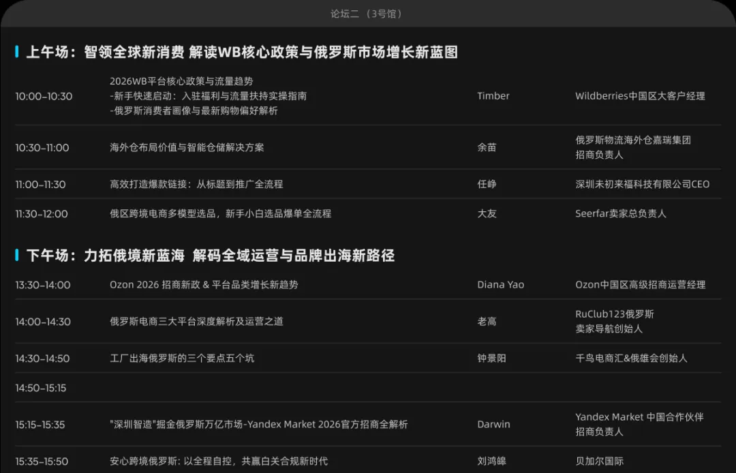The height and width of the screenshot is (473, 736).
Task: Click 'Wildberries中国区大客户经理' title
Action: pyautogui.click(x=640, y=95)
